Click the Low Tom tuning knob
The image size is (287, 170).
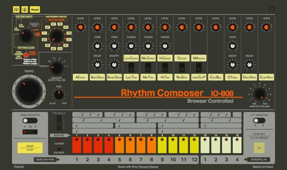point(131,46)
